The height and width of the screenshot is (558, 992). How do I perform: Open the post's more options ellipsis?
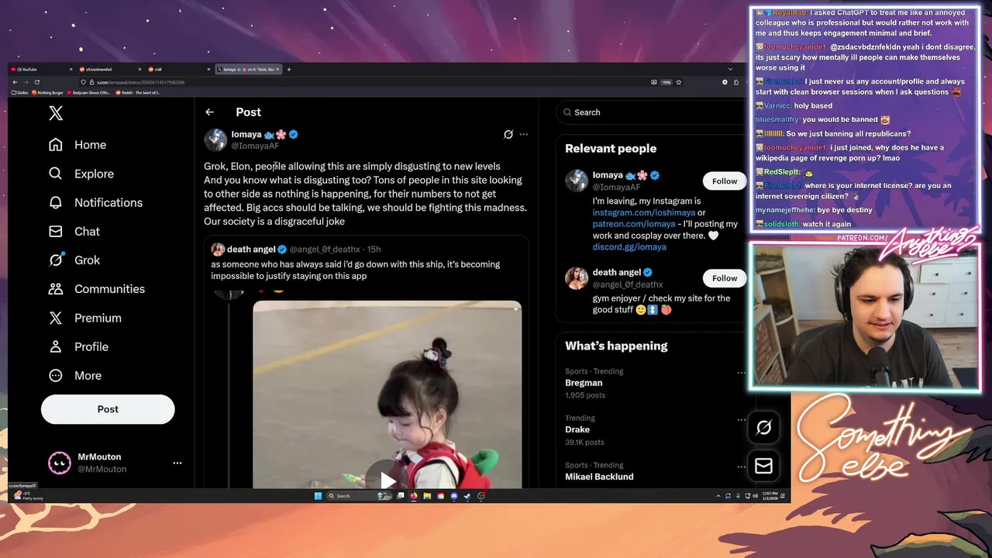coord(524,134)
